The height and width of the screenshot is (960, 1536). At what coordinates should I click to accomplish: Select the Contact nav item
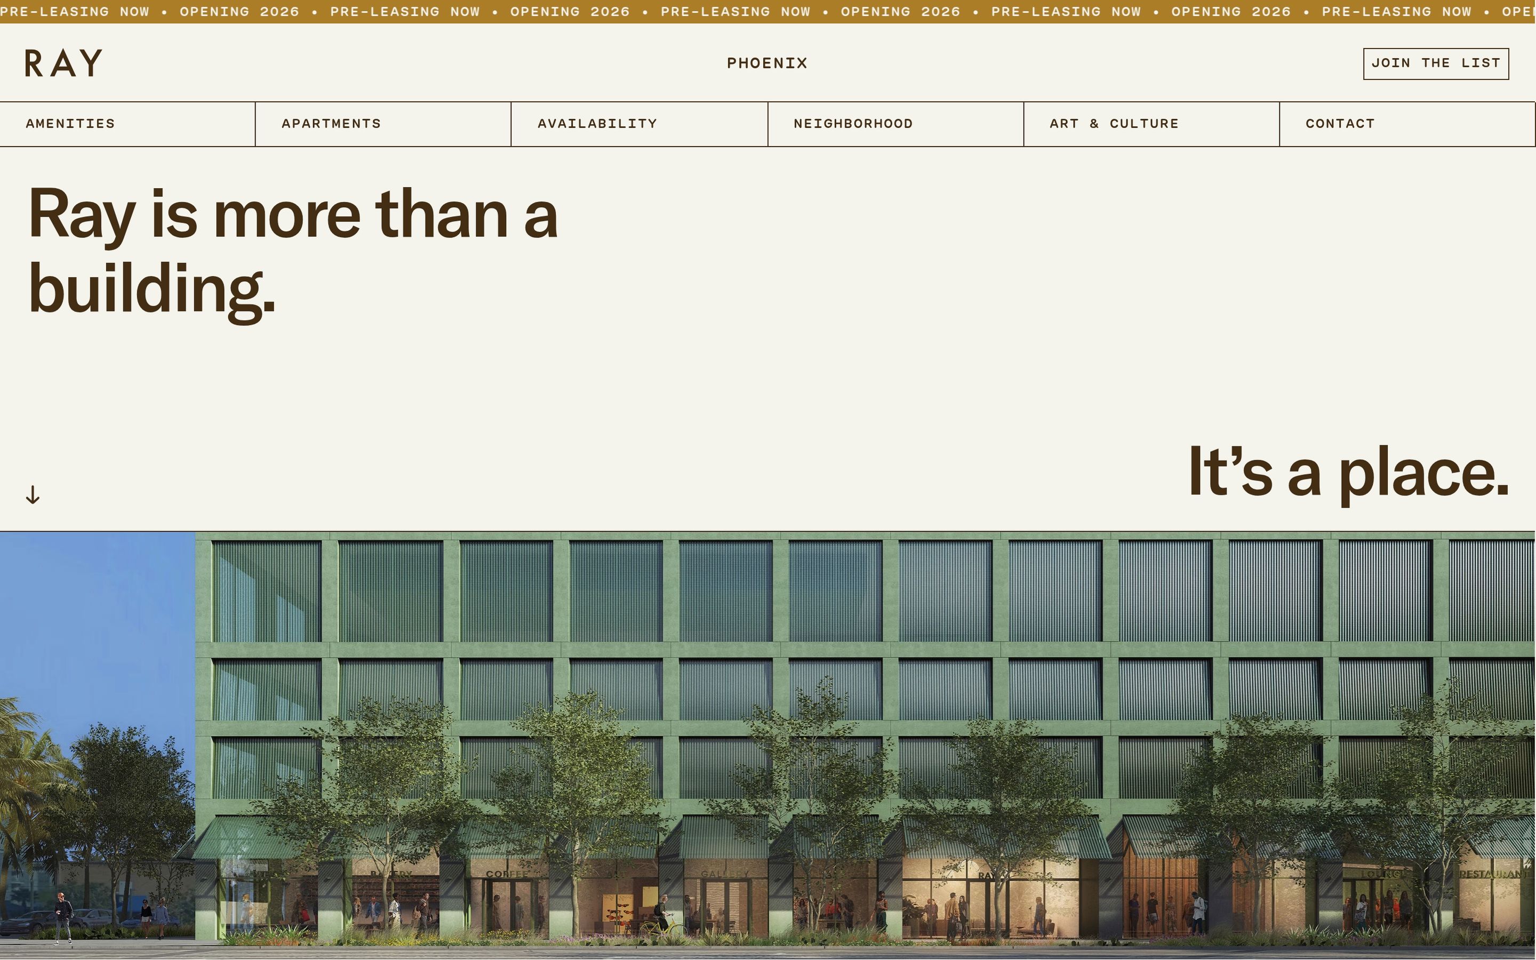[1340, 124]
